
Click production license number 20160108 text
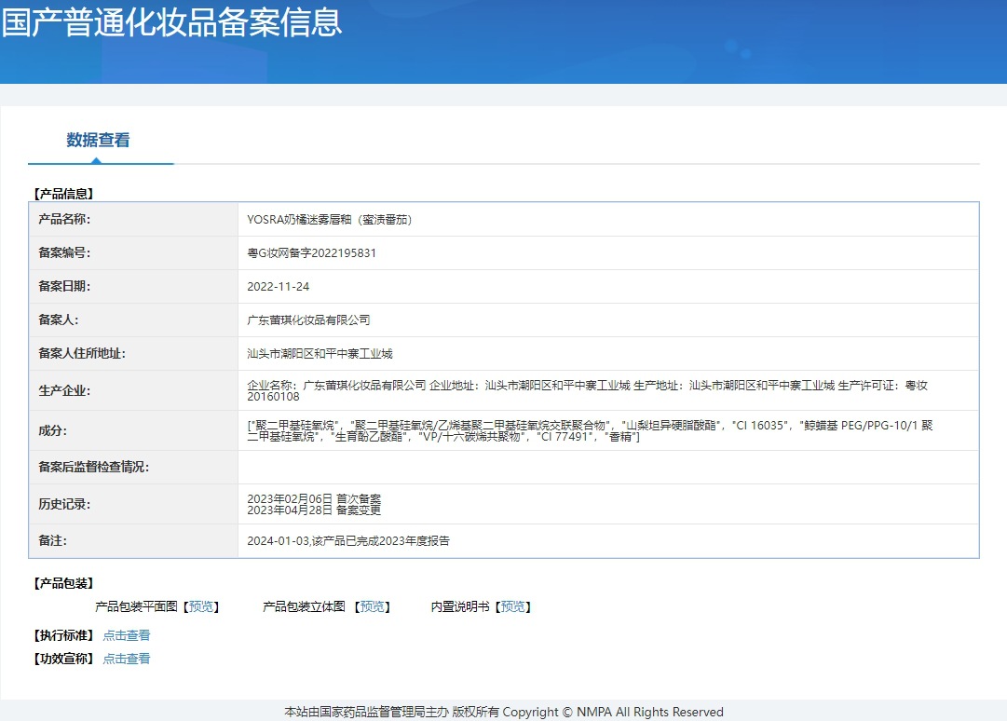274,397
